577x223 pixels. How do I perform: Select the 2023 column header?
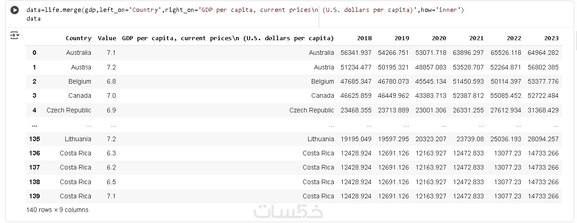pos(551,38)
